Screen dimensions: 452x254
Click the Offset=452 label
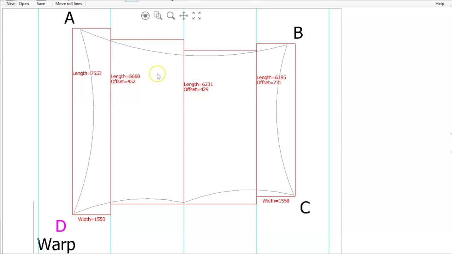[x=123, y=81]
